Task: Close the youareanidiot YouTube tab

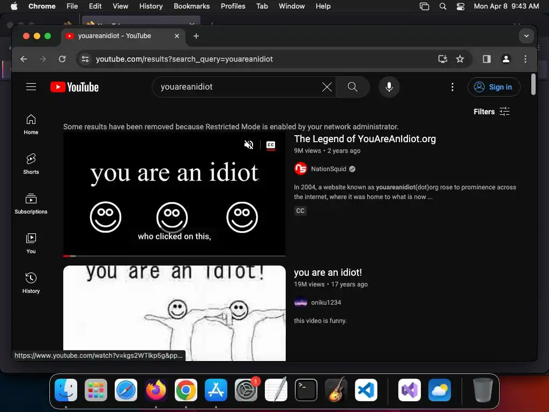Action: click(x=177, y=36)
